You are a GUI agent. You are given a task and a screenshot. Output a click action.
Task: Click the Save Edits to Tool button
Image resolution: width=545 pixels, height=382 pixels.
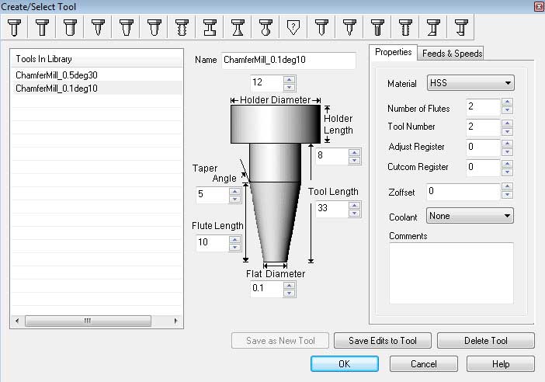[x=383, y=341]
